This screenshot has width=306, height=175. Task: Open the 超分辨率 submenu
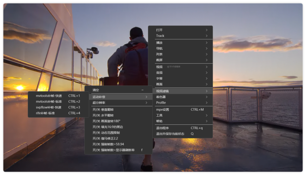118,103
